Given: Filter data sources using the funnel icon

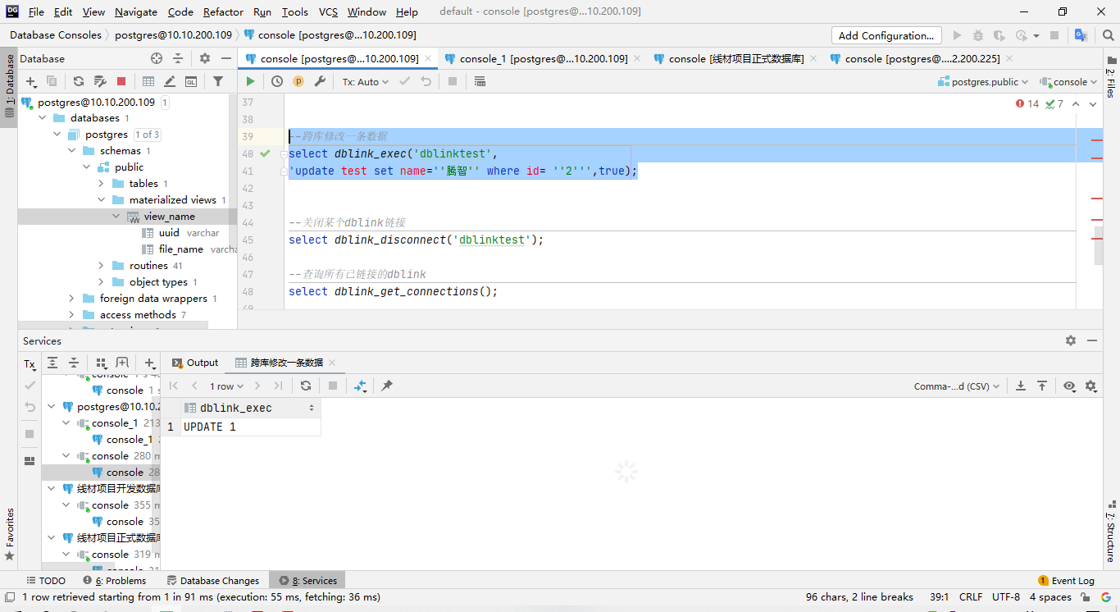Looking at the screenshot, I should (x=218, y=81).
